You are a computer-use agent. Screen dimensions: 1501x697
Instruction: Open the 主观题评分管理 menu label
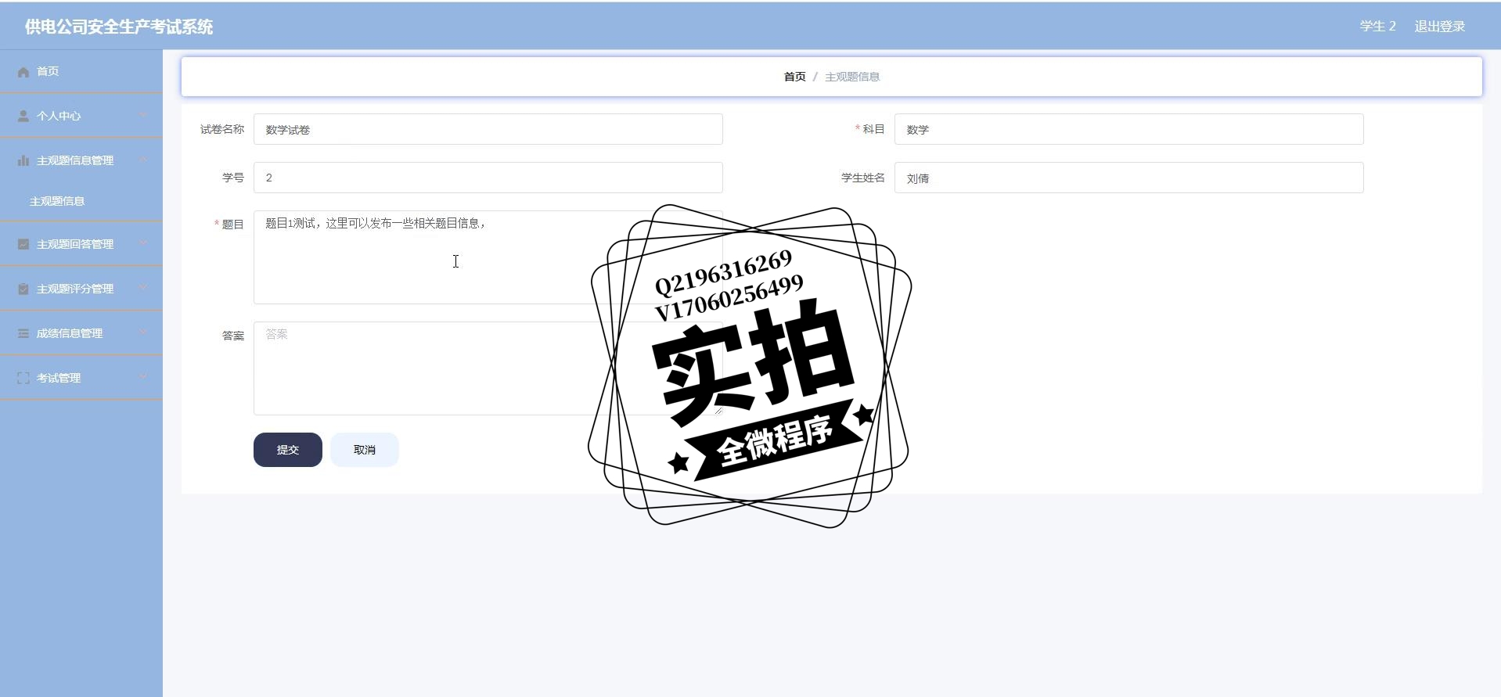[75, 289]
